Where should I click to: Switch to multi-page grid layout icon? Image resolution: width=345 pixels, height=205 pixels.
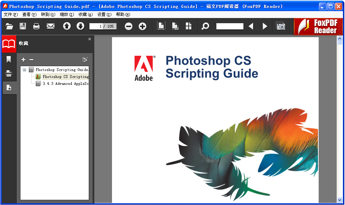tap(189, 26)
